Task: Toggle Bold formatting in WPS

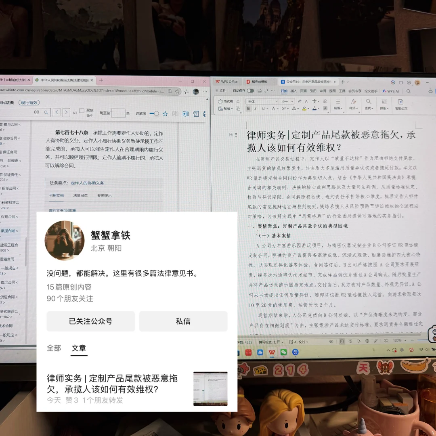Action: (248, 109)
